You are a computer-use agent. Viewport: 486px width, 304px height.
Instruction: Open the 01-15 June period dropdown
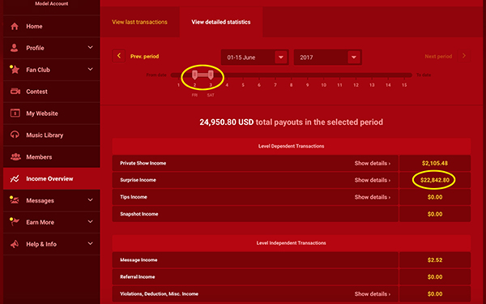[x=255, y=58]
